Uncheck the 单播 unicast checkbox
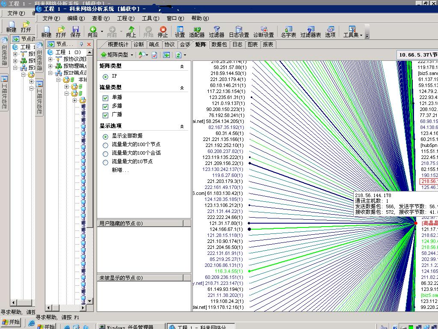438x329 pixels. [x=106, y=98]
